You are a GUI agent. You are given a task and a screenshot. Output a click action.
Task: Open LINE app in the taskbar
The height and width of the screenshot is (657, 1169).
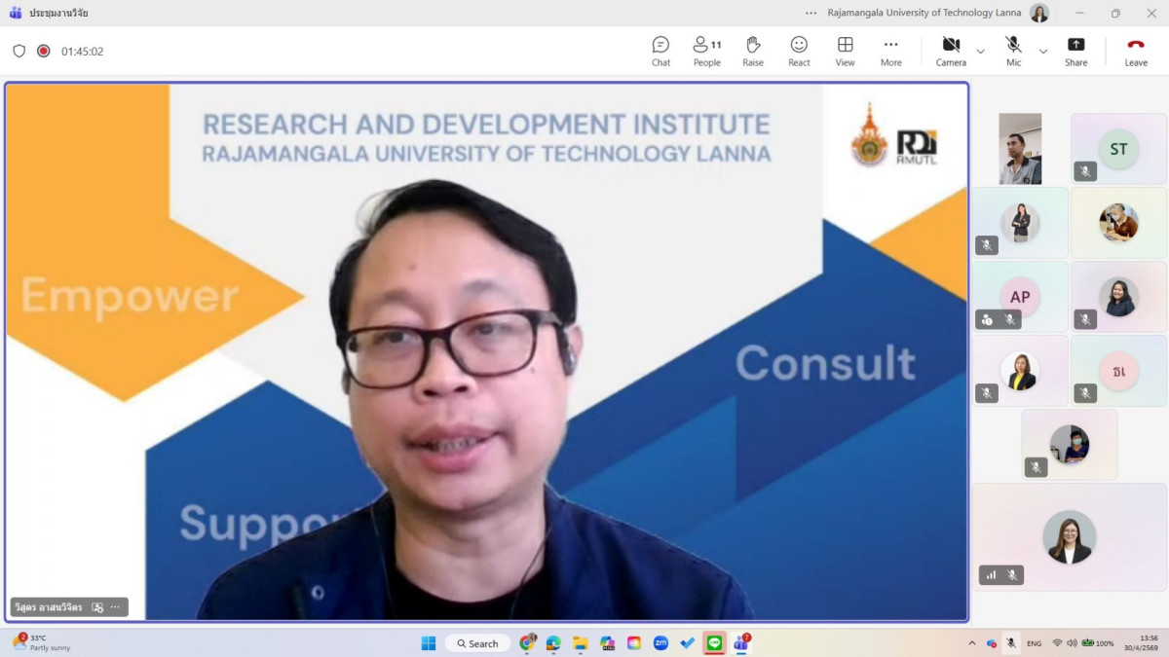tap(714, 643)
